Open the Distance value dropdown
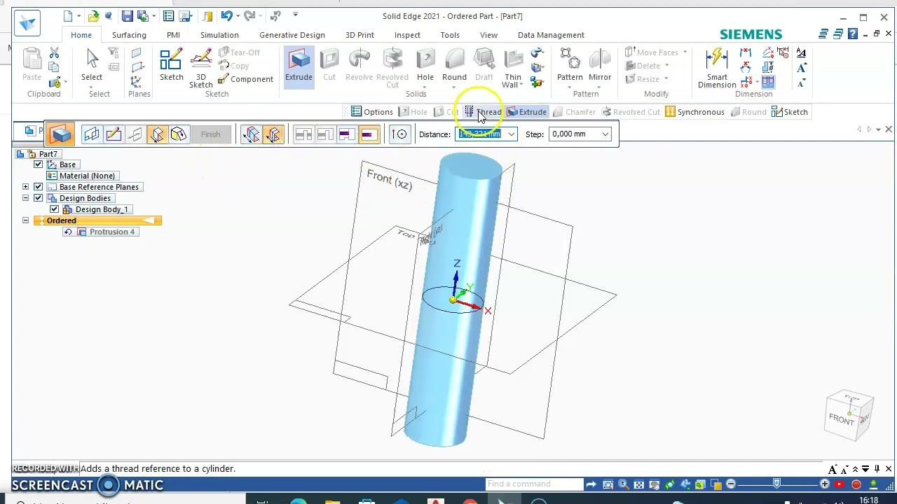This screenshot has width=897, height=504. click(x=511, y=134)
